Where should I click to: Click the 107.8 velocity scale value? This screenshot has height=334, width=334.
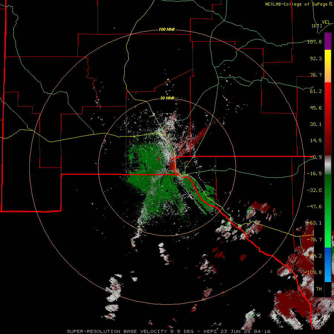coord(314,42)
